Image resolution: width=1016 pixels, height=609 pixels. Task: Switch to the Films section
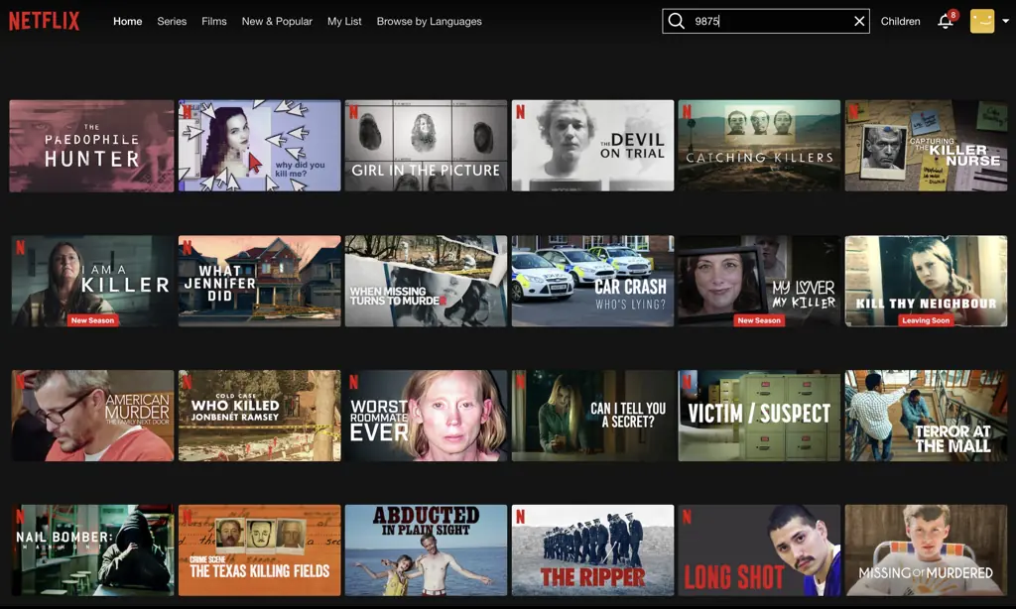(x=213, y=21)
